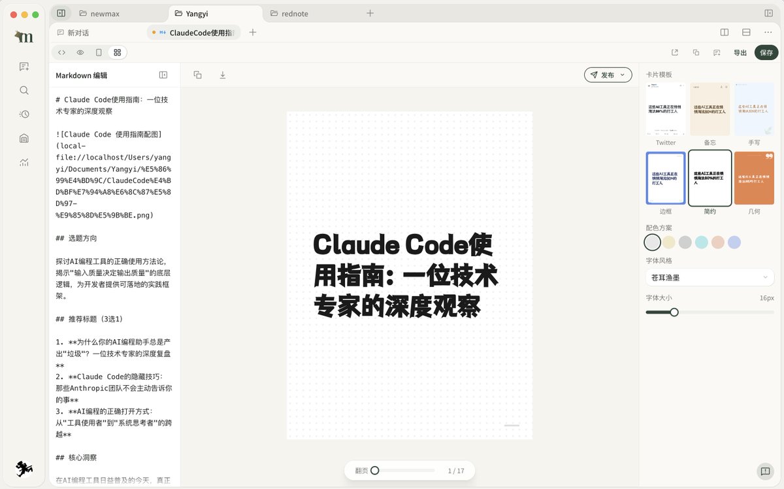Click the '## 选题方向' line in editor

click(x=76, y=238)
